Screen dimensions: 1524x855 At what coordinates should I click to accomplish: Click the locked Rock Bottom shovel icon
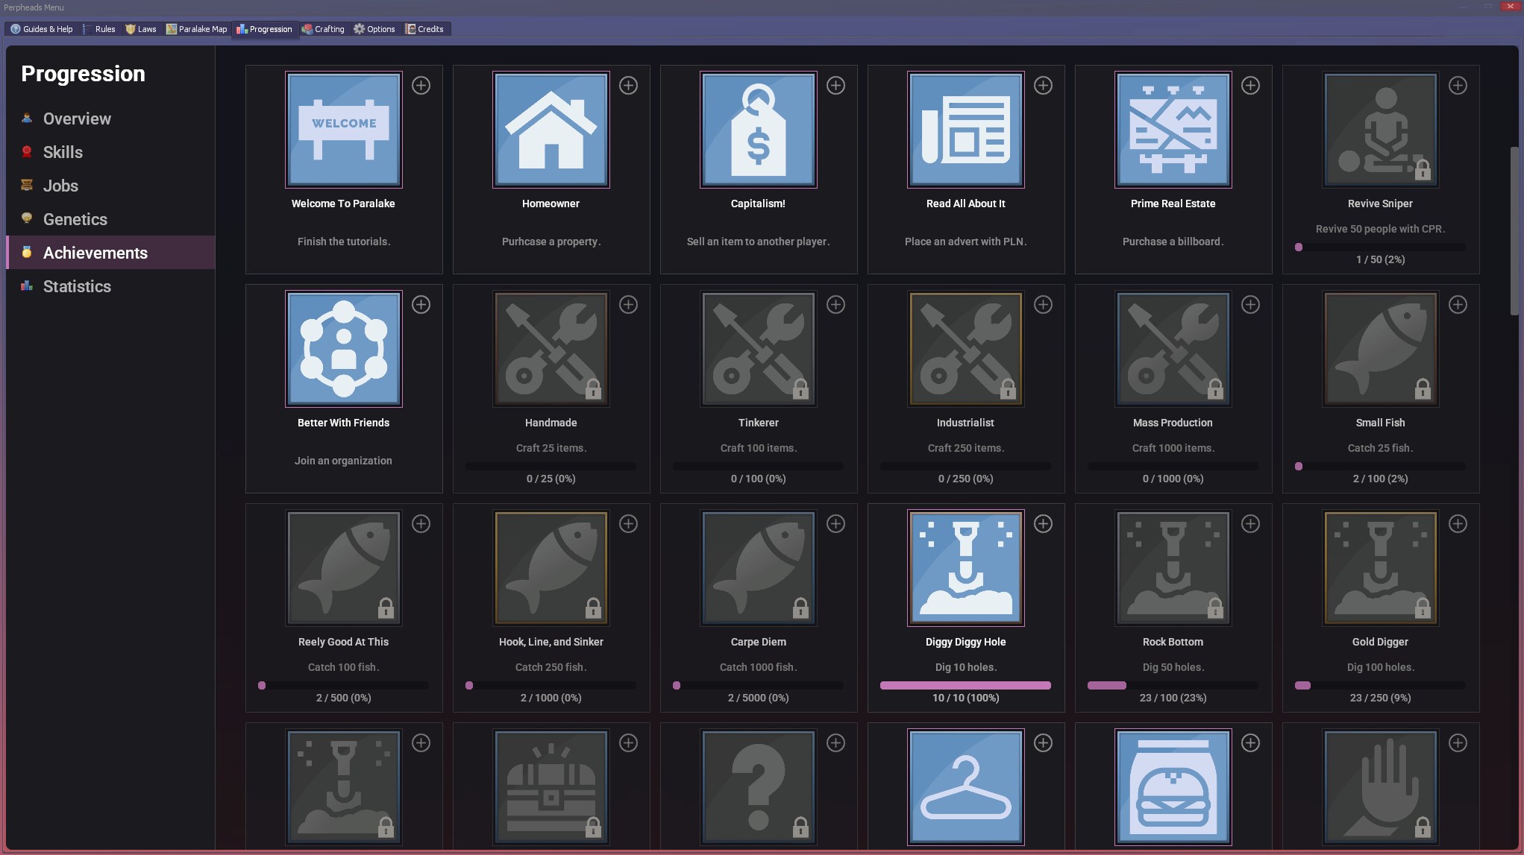(x=1173, y=568)
